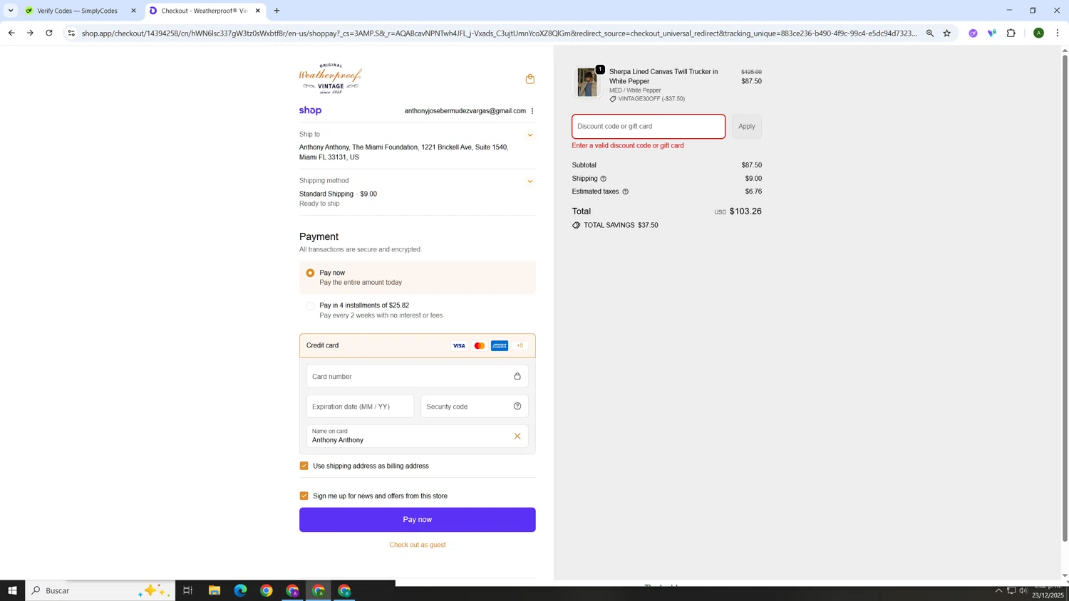This screenshot has width=1069, height=601.
Task: Open the Shipping info tooltip icon
Action: [x=604, y=179]
